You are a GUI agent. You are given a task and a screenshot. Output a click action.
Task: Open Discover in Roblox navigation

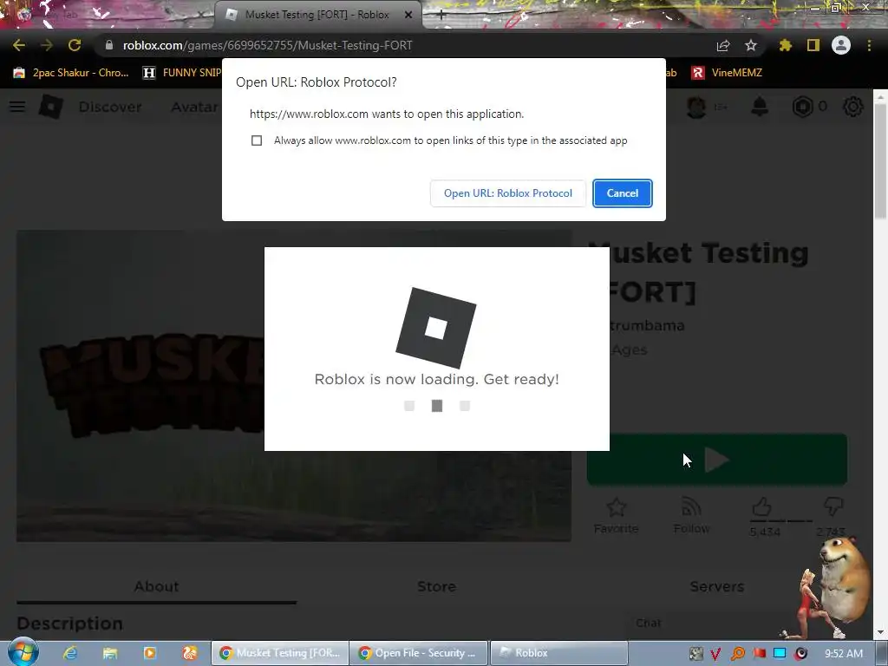click(110, 107)
